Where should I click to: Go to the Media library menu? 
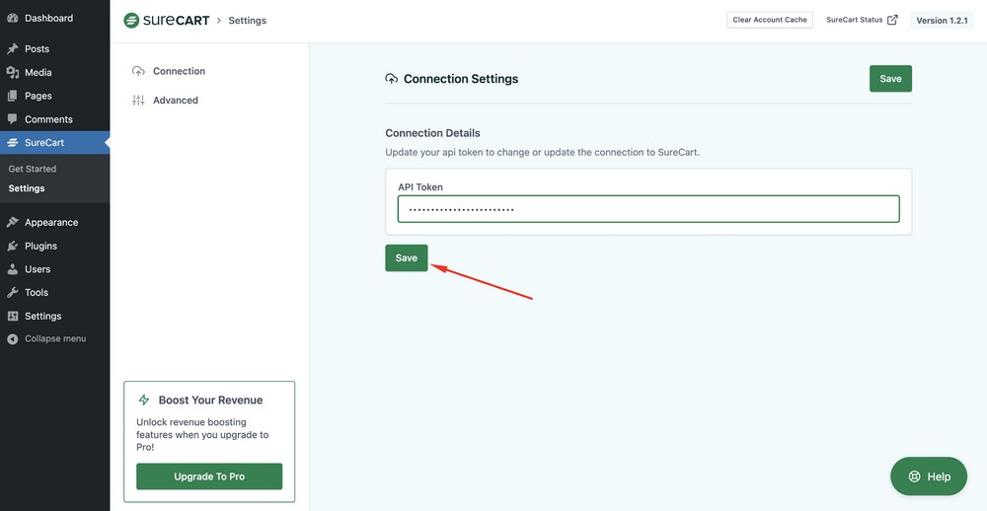pyautogui.click(x=54, y=72)
